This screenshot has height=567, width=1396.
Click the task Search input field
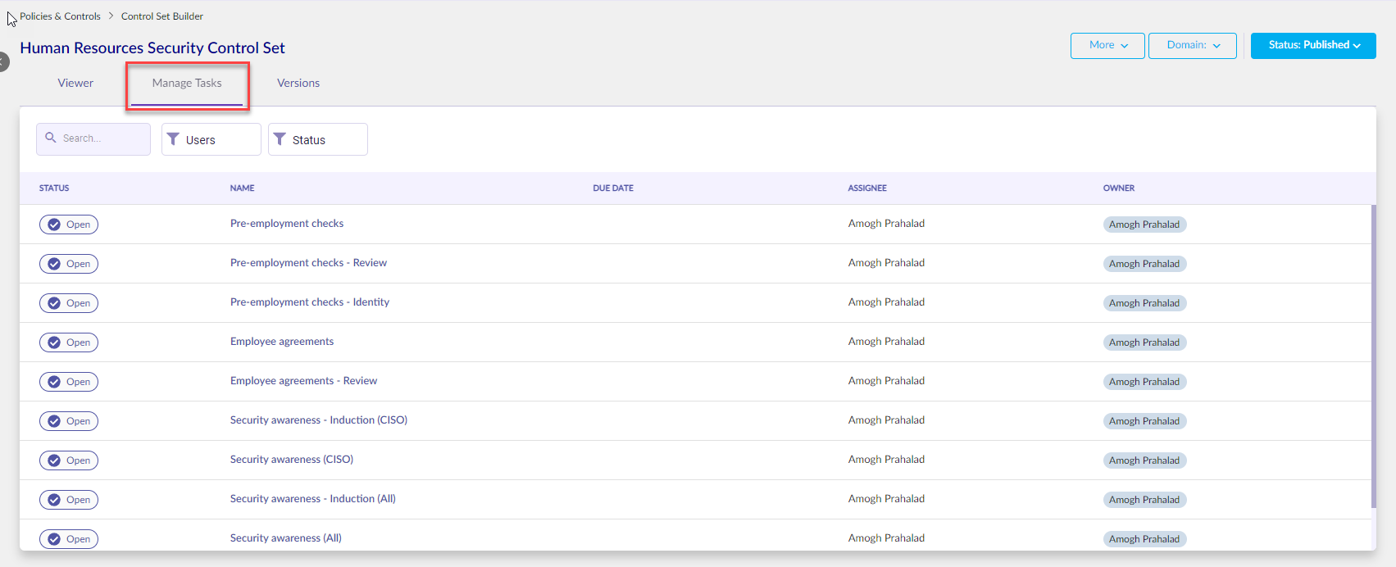coord(93,139)
